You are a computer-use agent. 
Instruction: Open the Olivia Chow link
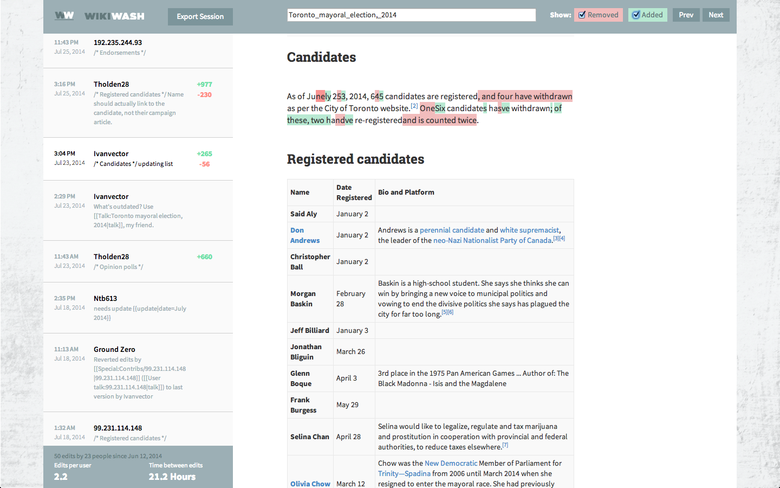(310, 484)
